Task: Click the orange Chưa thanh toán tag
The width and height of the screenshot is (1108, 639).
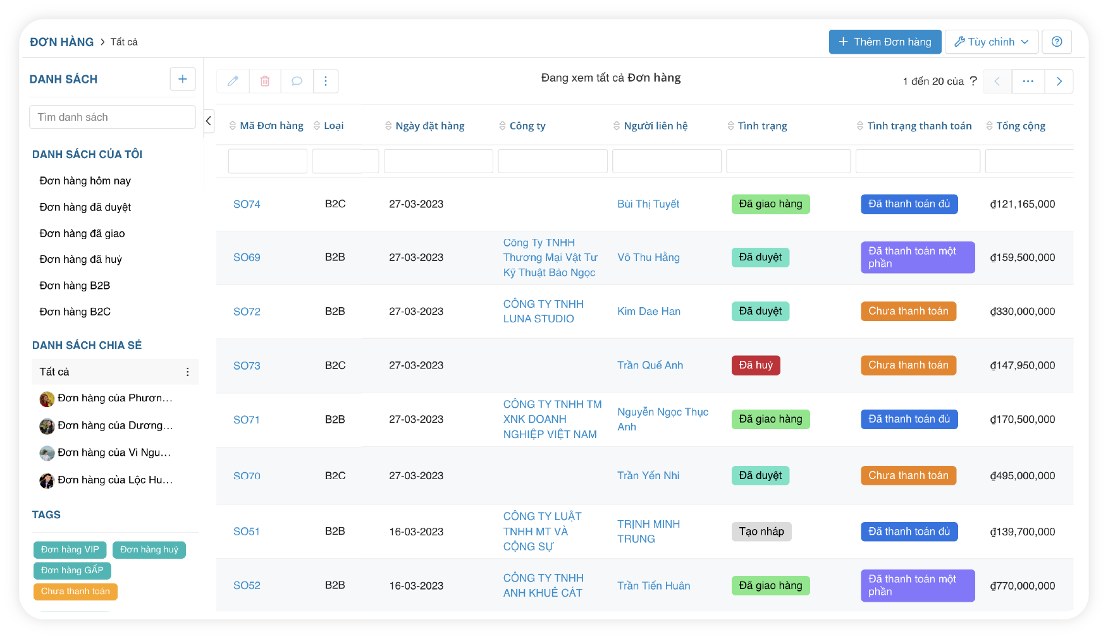Action: [75, 592]
